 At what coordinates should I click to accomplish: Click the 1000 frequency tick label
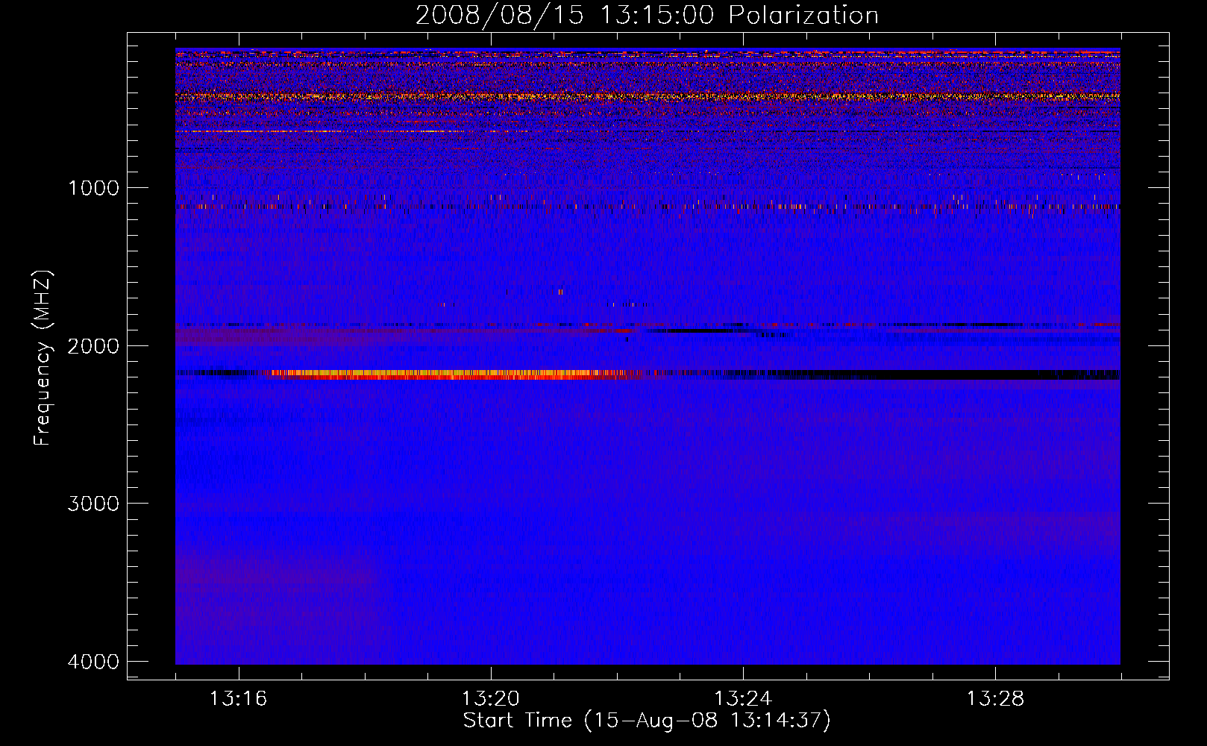[x=93, y=188]
